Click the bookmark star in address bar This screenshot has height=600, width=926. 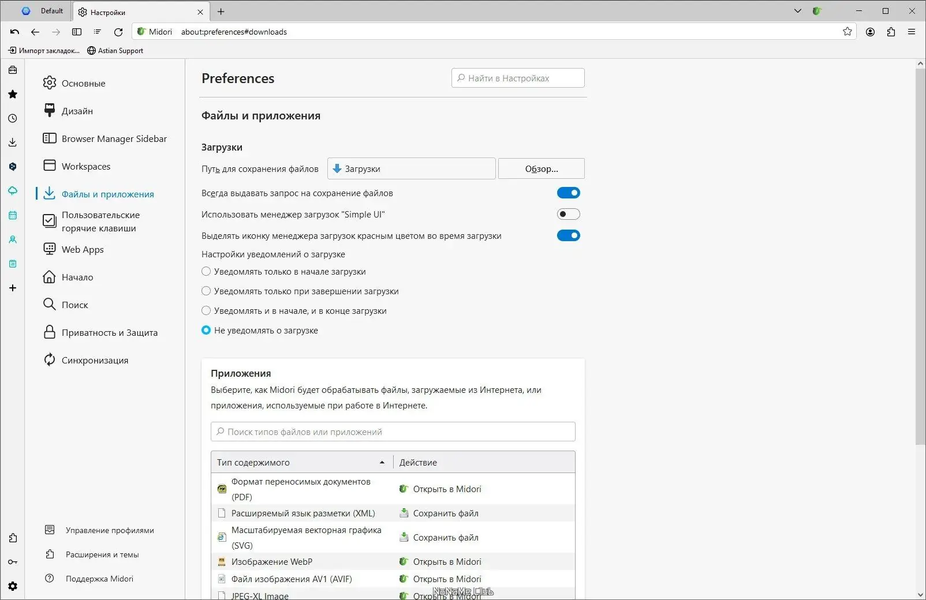[x=847, y=32]
